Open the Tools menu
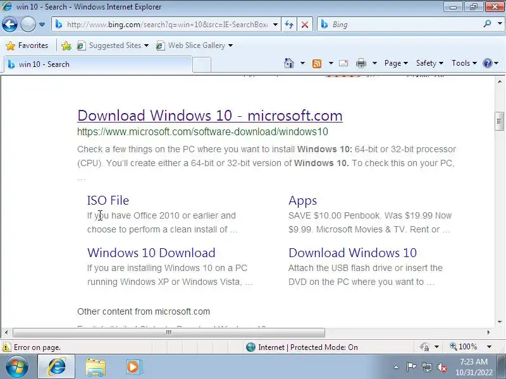Screen dimensions: 506x379 coord(464,63)
